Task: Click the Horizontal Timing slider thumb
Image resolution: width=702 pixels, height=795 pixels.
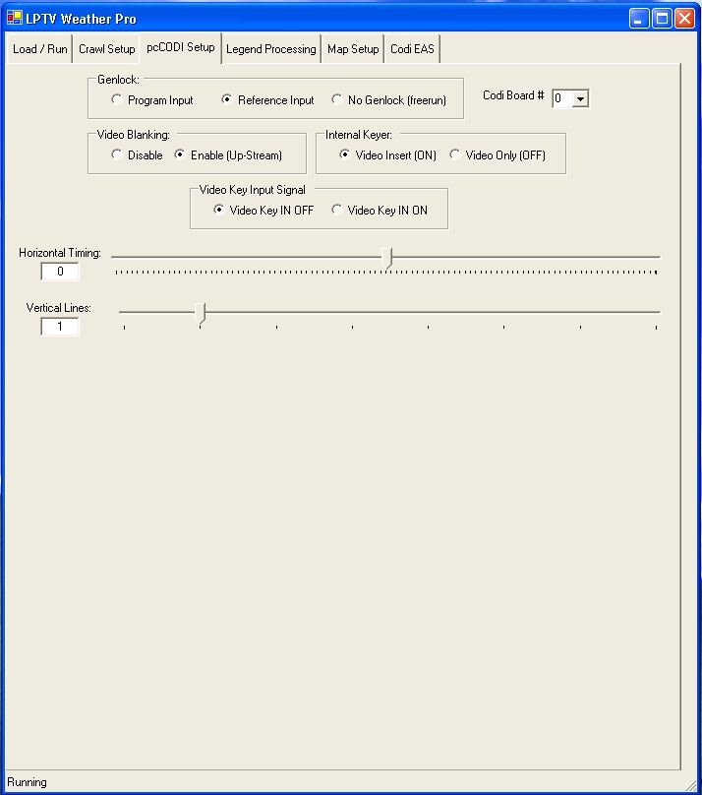Action: point(387,258)
